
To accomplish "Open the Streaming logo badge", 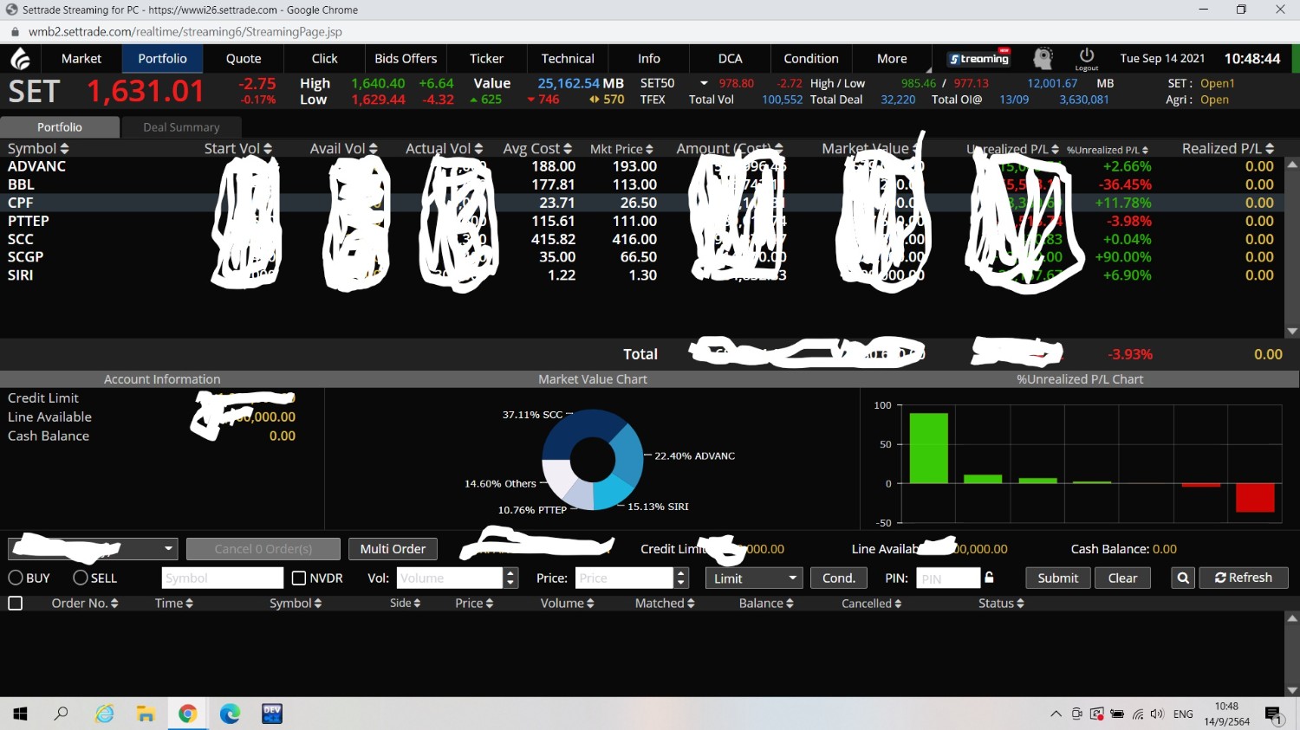I will tap(979, 58).
